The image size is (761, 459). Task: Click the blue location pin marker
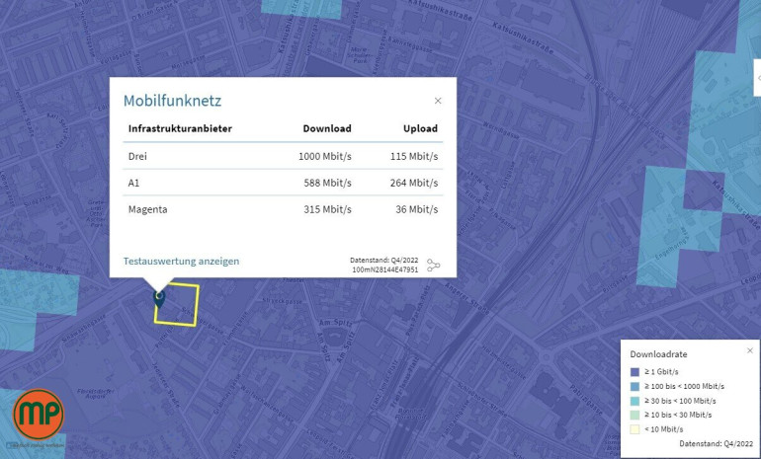(159, 296)
